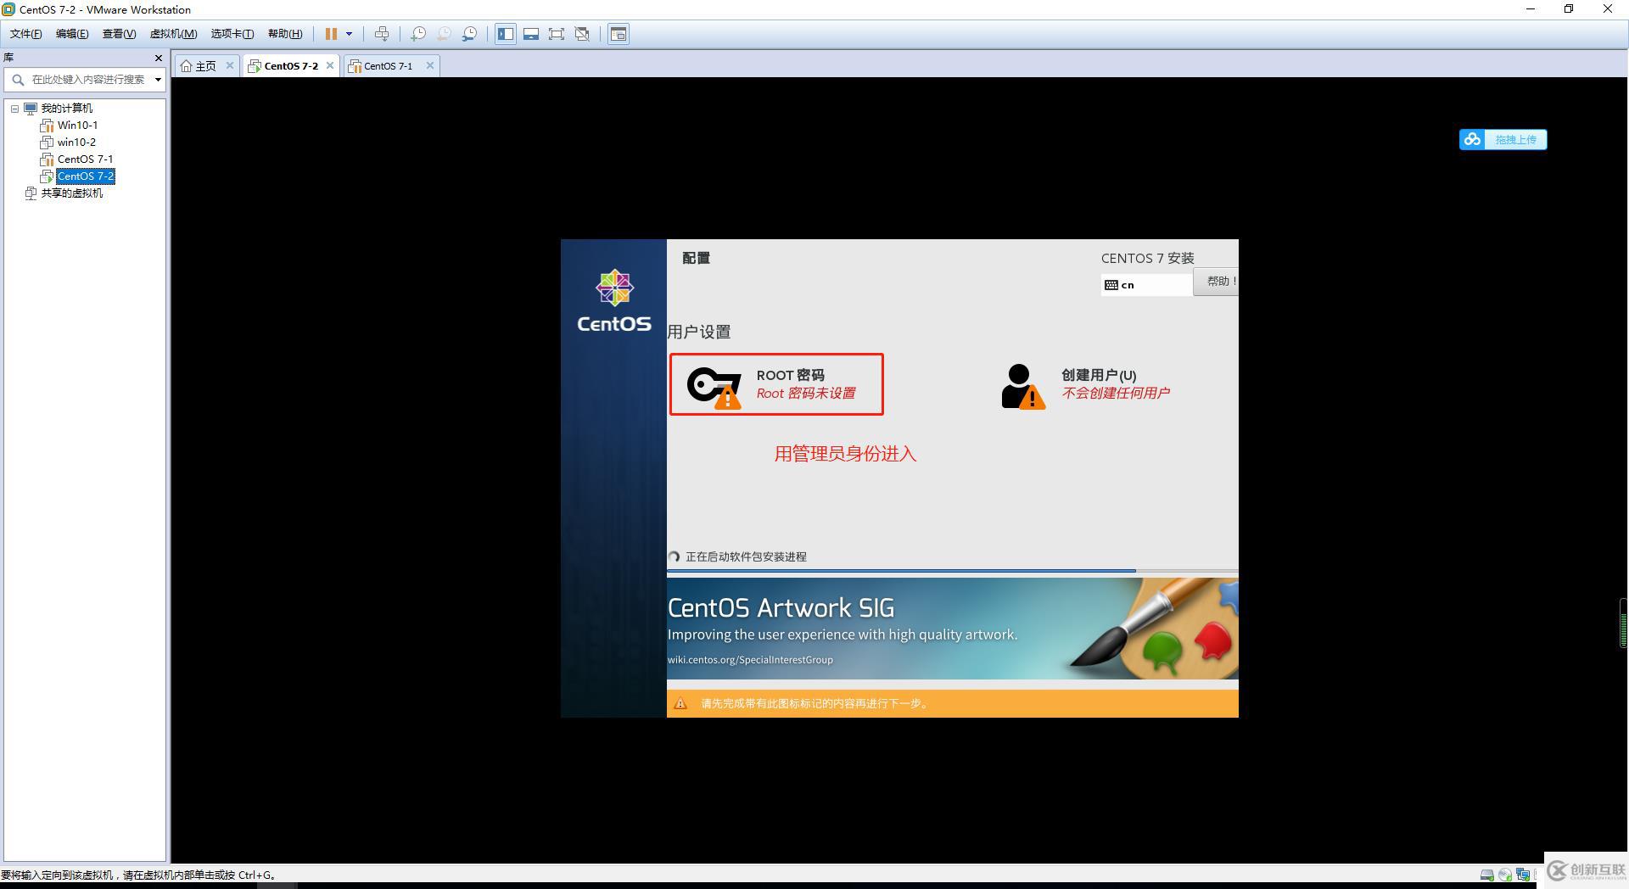Click the CD/DVD status bar icon
Image resolution: width=1629 pixels, height=889 pixels.
pos(1504,875)
